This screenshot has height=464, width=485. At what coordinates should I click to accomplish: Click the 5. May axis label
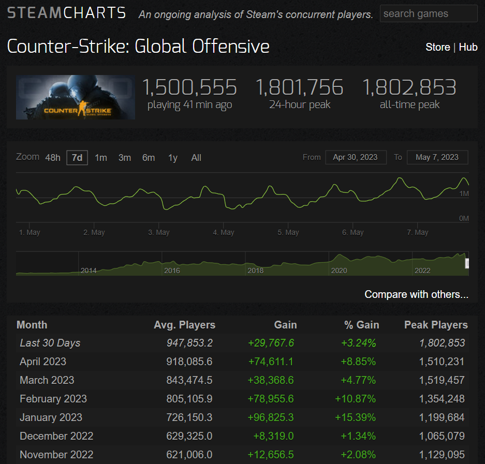[x=288, y=232]
